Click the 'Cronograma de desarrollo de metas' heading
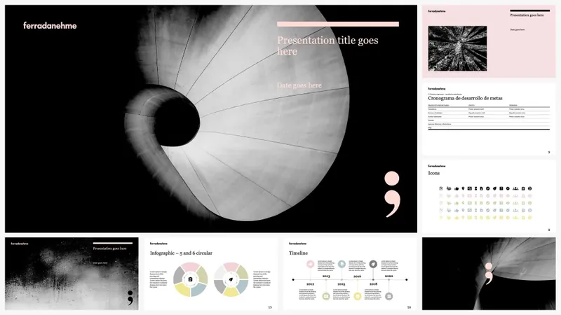Viewport: 561px width, 315px height. click(x=465, y=98)
